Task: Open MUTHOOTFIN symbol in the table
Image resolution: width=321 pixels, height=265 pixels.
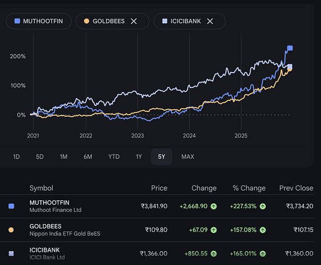Action: click(49, 202)
